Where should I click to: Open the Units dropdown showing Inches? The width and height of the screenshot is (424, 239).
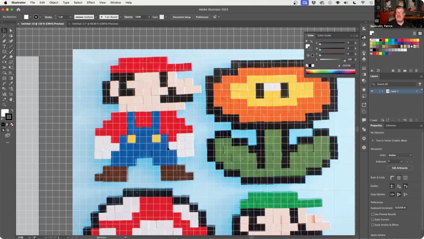click(400, 155)
